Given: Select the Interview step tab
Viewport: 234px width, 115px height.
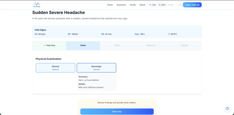Looking at the screenshot, I should [49, 46].
